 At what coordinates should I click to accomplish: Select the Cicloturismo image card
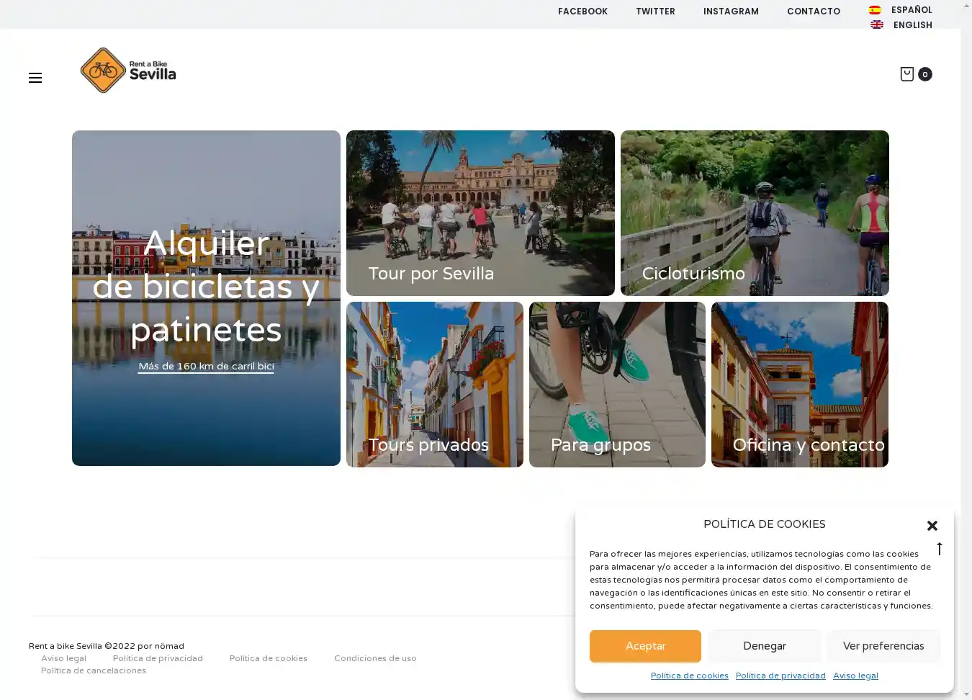pos(755,212)
